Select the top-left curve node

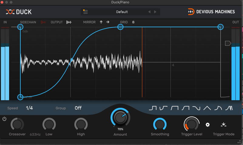tap(20, 27)
